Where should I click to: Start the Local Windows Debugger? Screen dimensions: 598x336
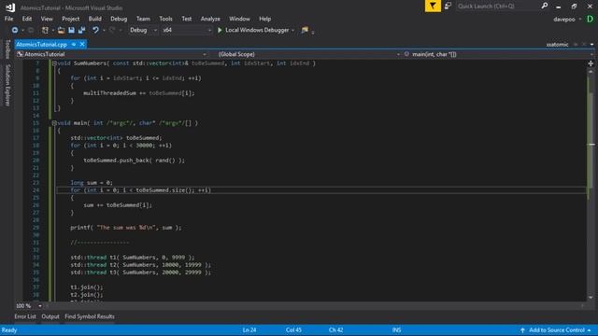point(253,30)
